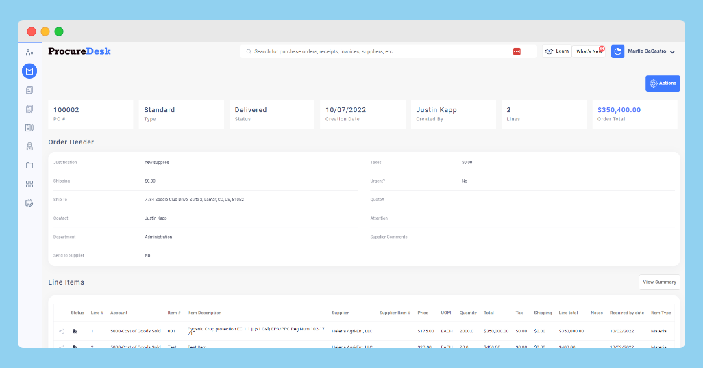Image resolution: width=703 pixels, height=368 pixels.
Task: Click the Line total column header
Action: point(568,313)
